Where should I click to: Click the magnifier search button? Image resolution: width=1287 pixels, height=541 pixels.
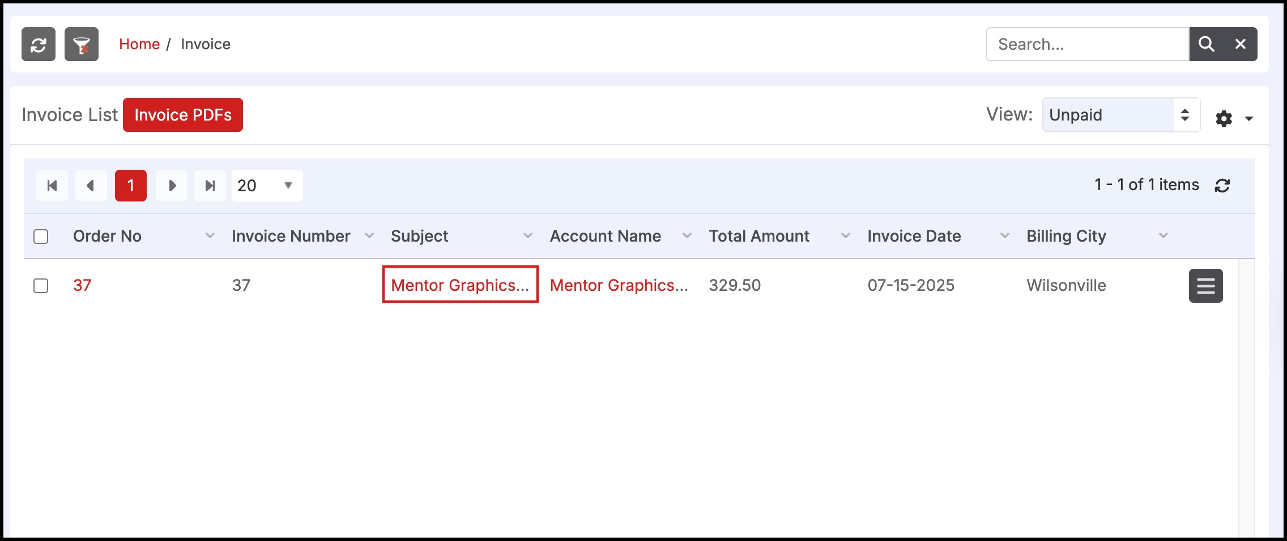click(1206, 44)
